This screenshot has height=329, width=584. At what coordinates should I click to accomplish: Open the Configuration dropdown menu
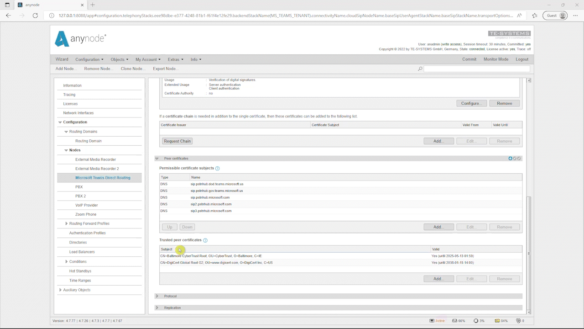tap(89, 59)
